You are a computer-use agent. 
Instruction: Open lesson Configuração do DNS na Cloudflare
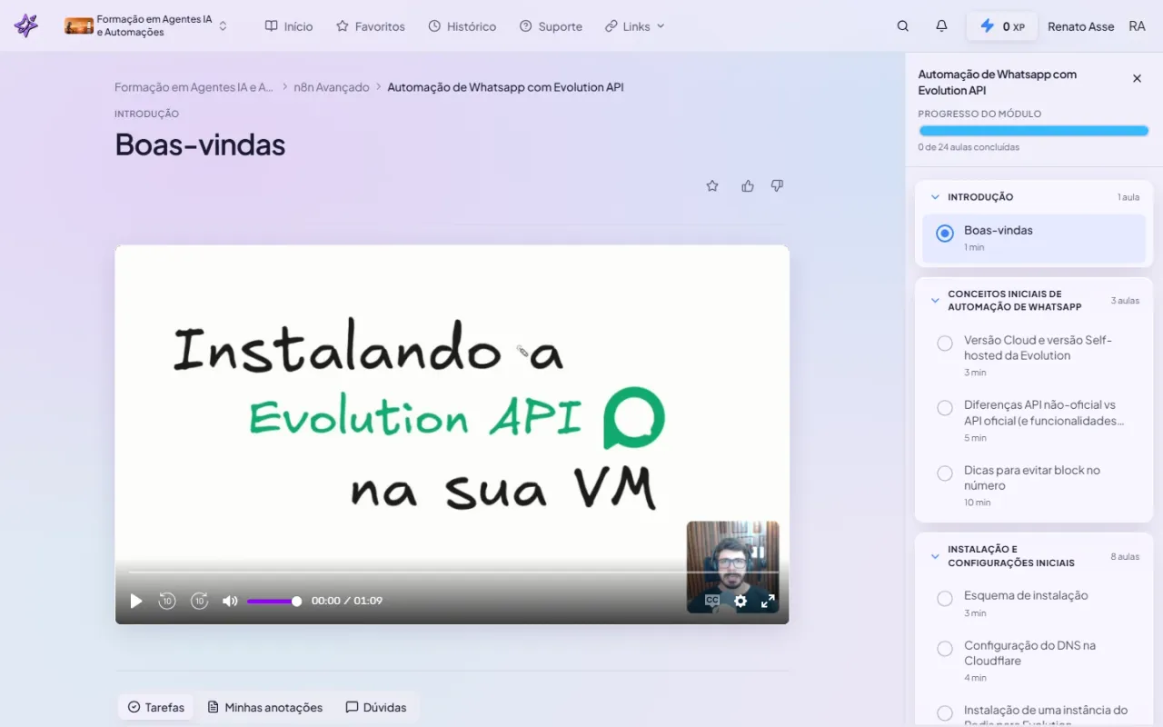1029,652
